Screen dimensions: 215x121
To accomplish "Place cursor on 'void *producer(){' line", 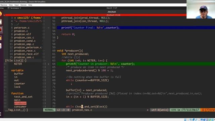I will [x=70, y=51].
